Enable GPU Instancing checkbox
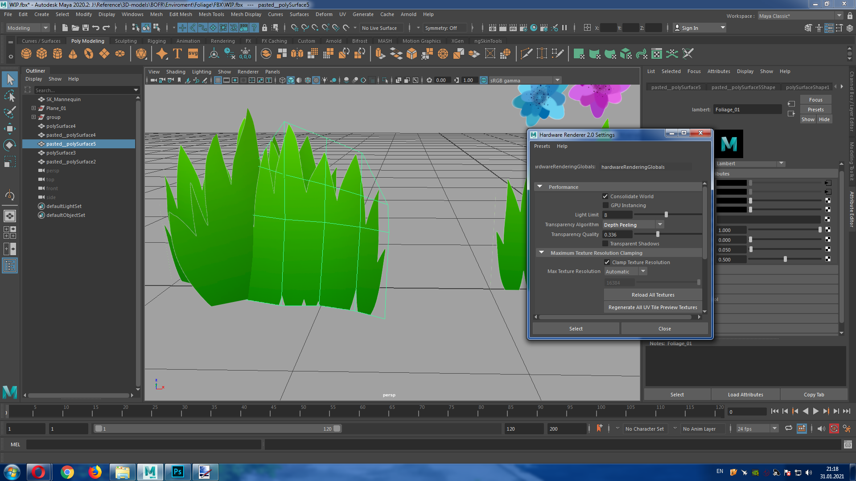 (x=605, y=205)
